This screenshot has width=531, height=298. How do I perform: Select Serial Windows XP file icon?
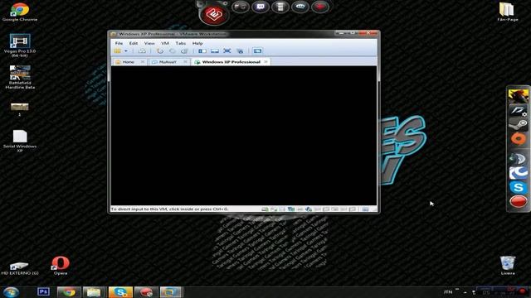click(20, 141)
